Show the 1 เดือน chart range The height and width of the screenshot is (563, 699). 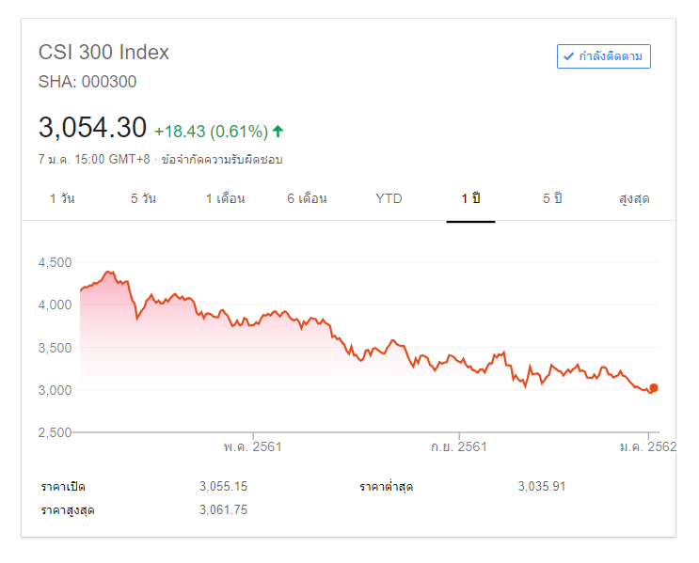pyautogui.click(x=226, y=199)
